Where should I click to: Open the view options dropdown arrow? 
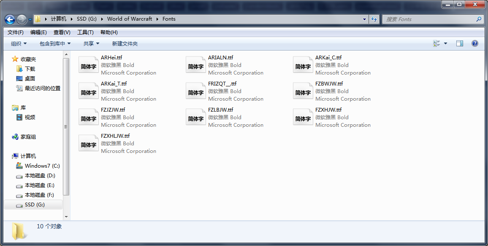coord(446,43)
